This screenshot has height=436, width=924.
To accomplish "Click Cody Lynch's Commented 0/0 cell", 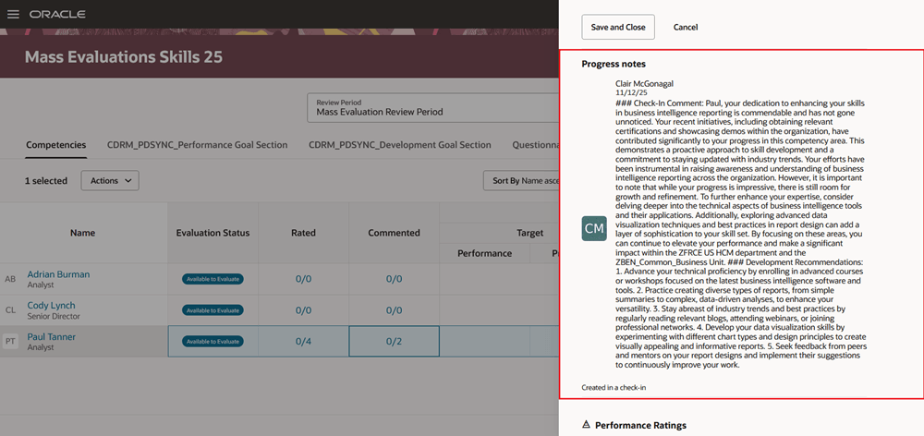I will [x=395, y=310].
